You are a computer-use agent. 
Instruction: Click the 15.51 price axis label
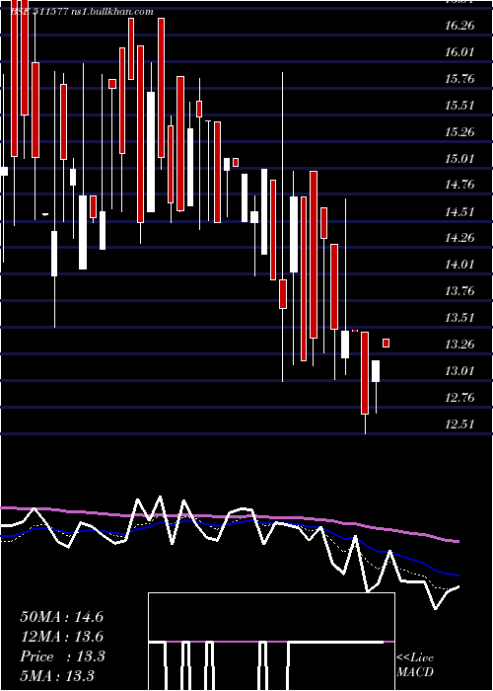pyautogui.click(x=459, y=106)
